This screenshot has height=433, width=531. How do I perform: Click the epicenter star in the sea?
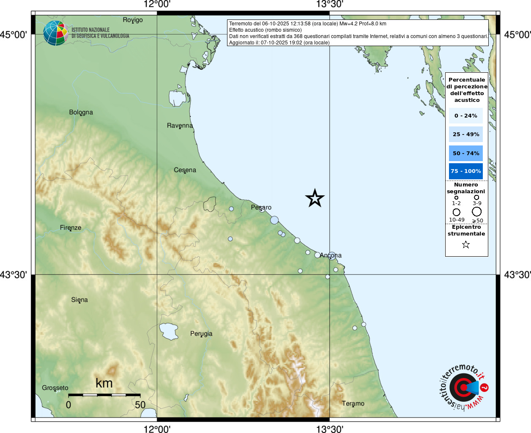(x=315, y=198)
